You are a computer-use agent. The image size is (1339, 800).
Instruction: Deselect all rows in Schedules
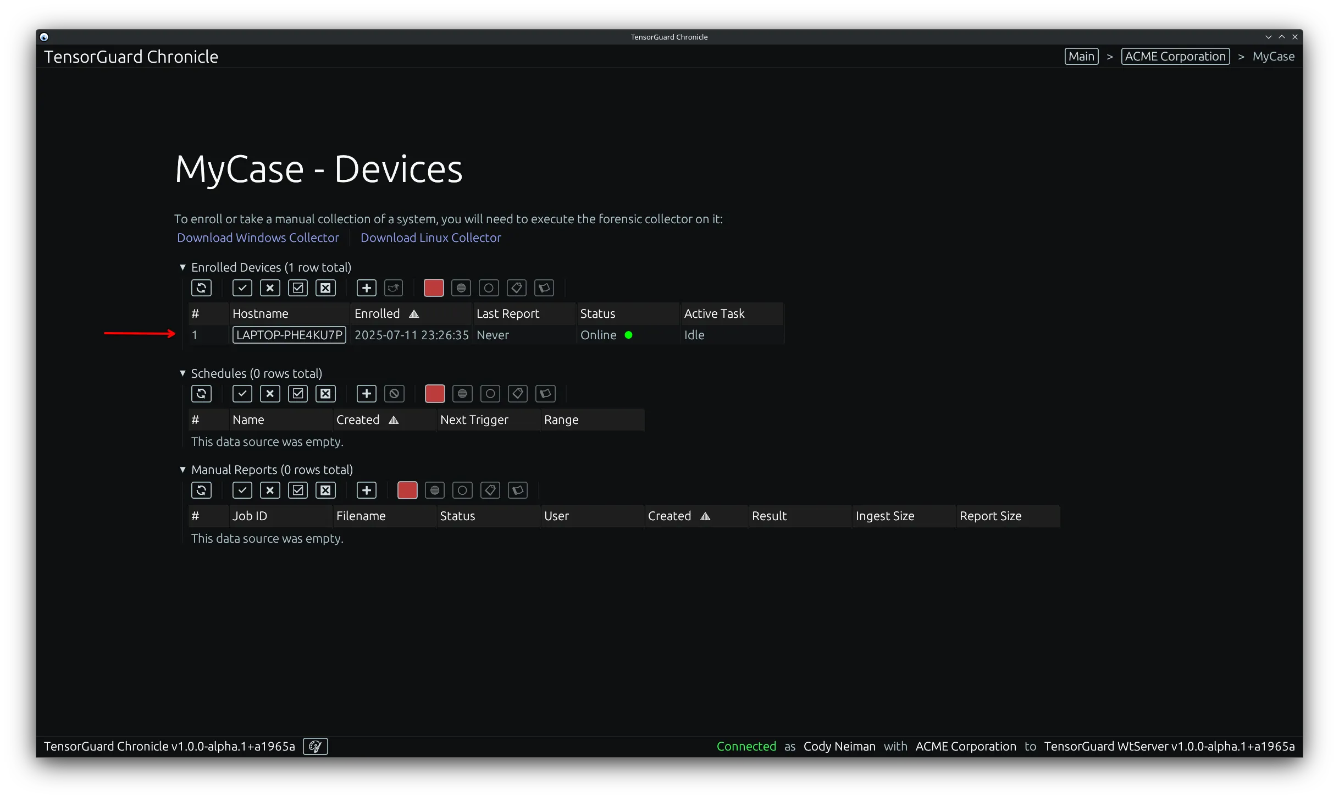click(x=269, y=394)
